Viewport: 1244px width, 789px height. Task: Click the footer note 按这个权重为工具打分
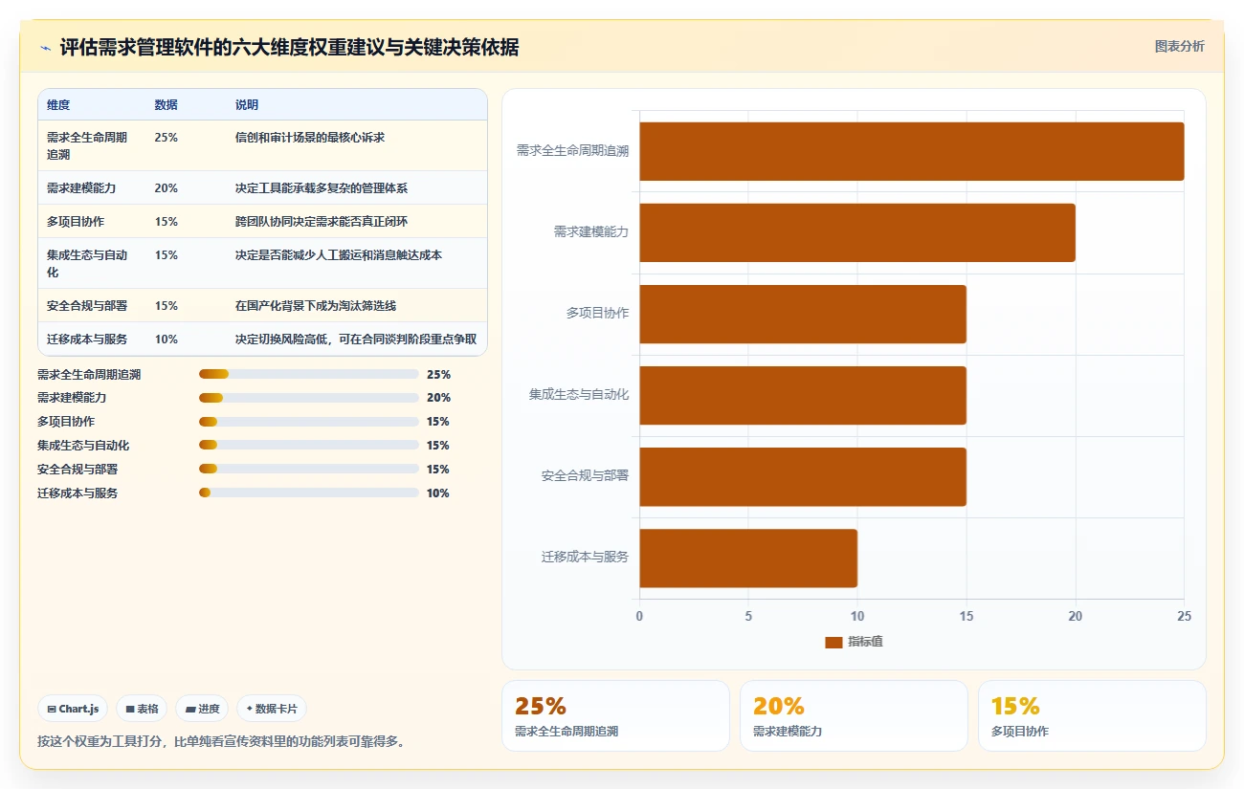(221, 740)
